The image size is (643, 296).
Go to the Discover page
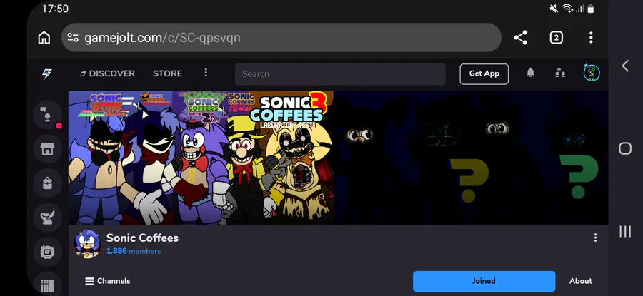pyautogui.click(x=107, y=73)
